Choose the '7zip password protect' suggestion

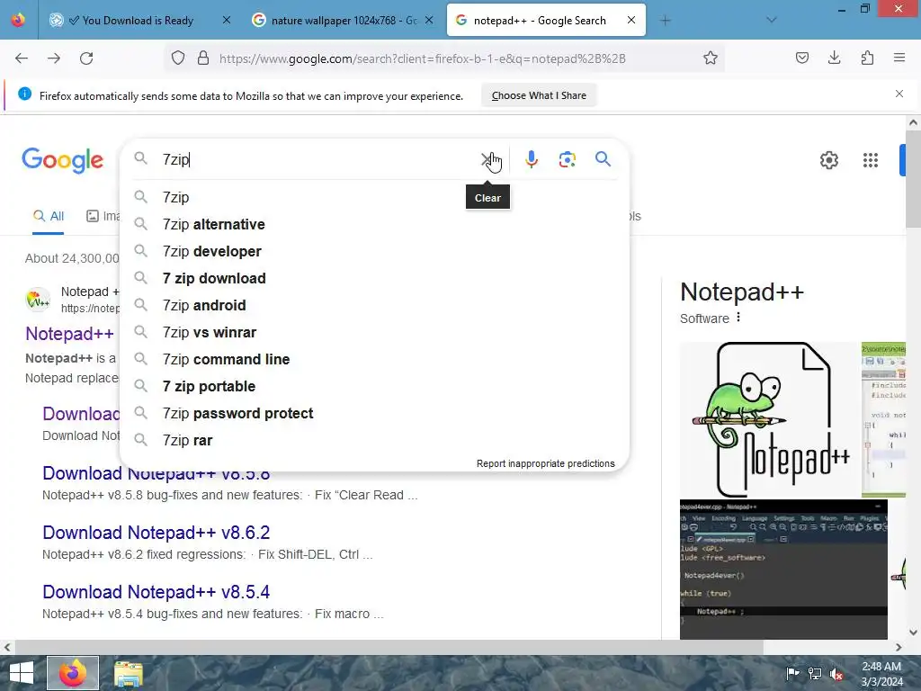pyautogui.click(x=374, y=414)
